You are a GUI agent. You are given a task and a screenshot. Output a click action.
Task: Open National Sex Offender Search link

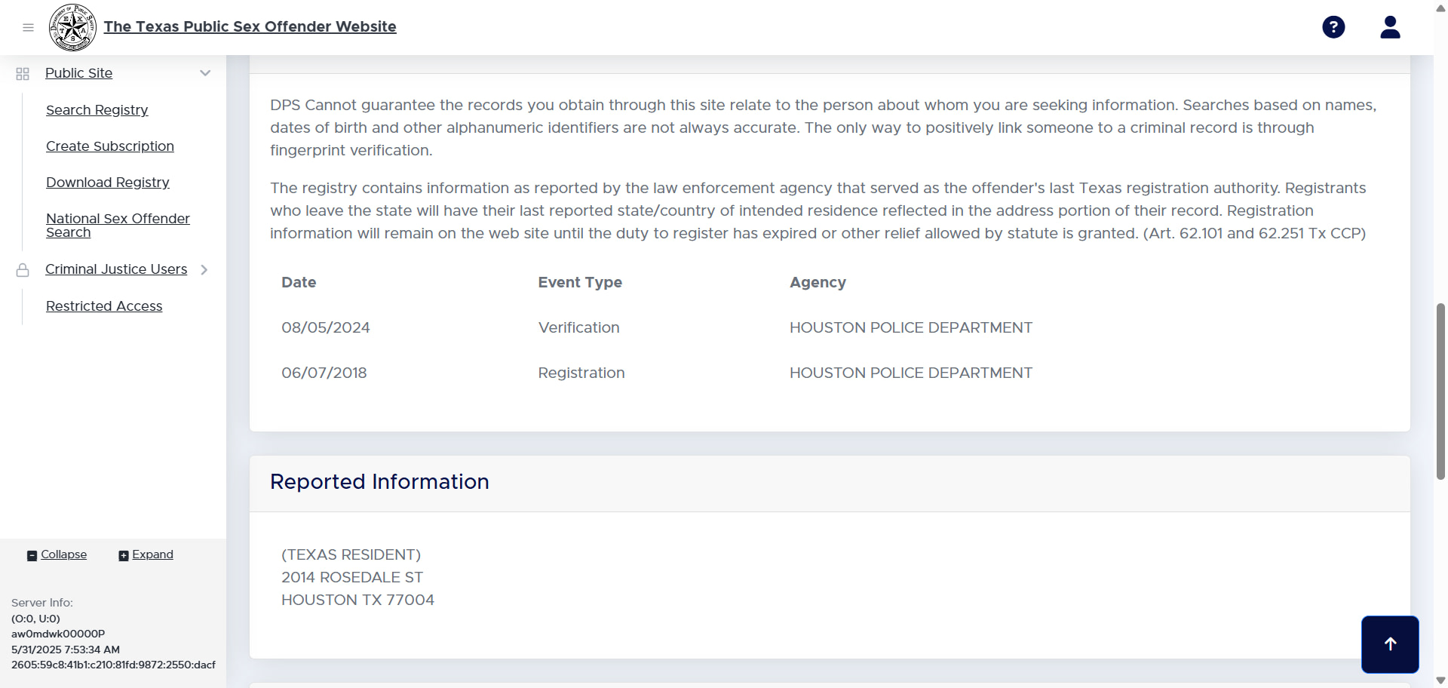tap(118, 226)
